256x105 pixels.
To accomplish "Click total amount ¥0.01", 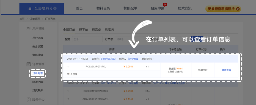I will [180, 69].
